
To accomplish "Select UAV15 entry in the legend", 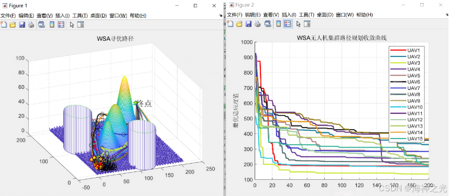I will pos(407,139).
